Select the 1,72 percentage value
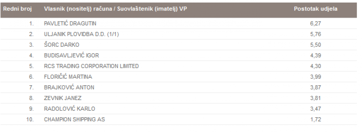 coord(316,119)
